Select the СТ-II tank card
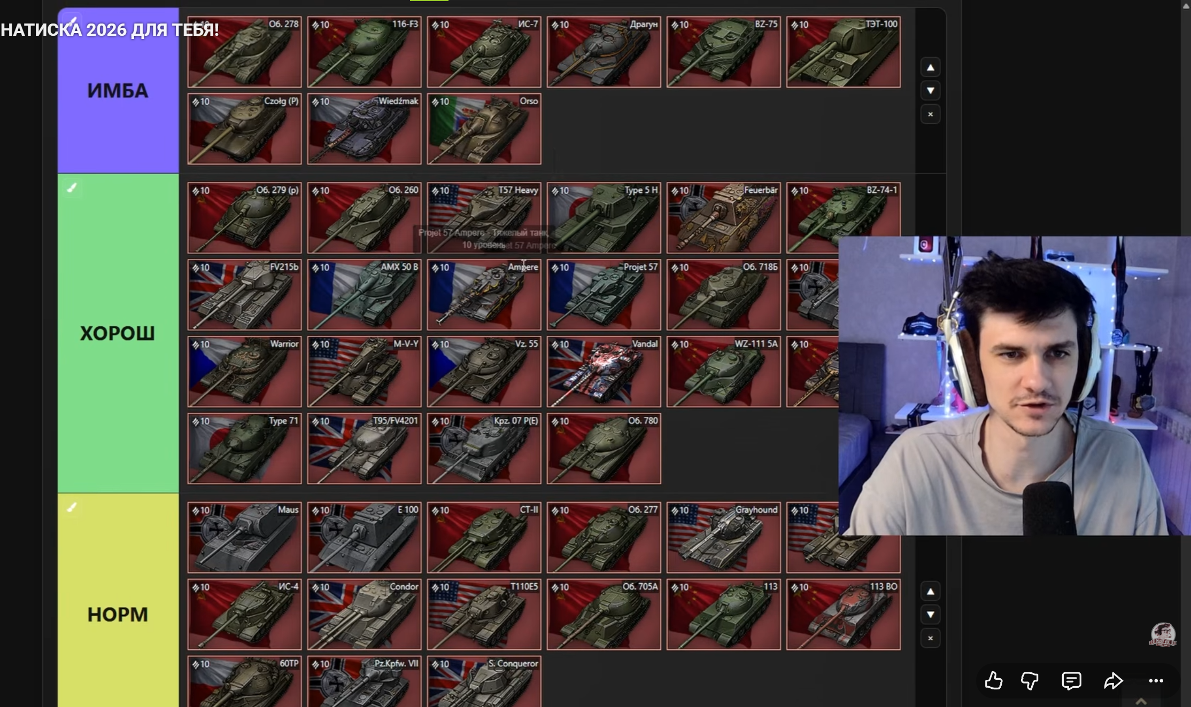This screenshot has height=707, width=1191. tap(484, 538)
